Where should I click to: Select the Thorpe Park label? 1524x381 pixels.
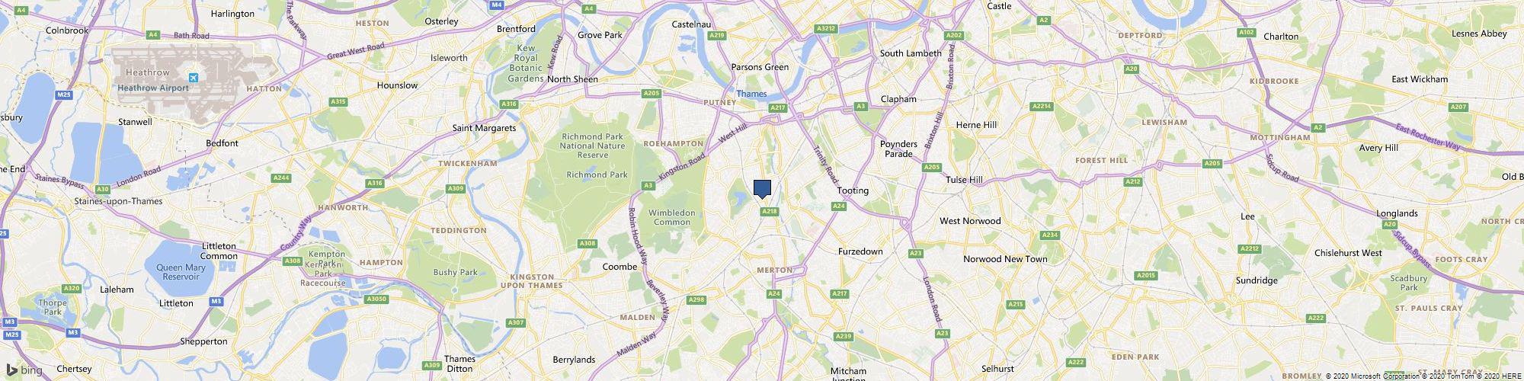(x=53, y=307)
